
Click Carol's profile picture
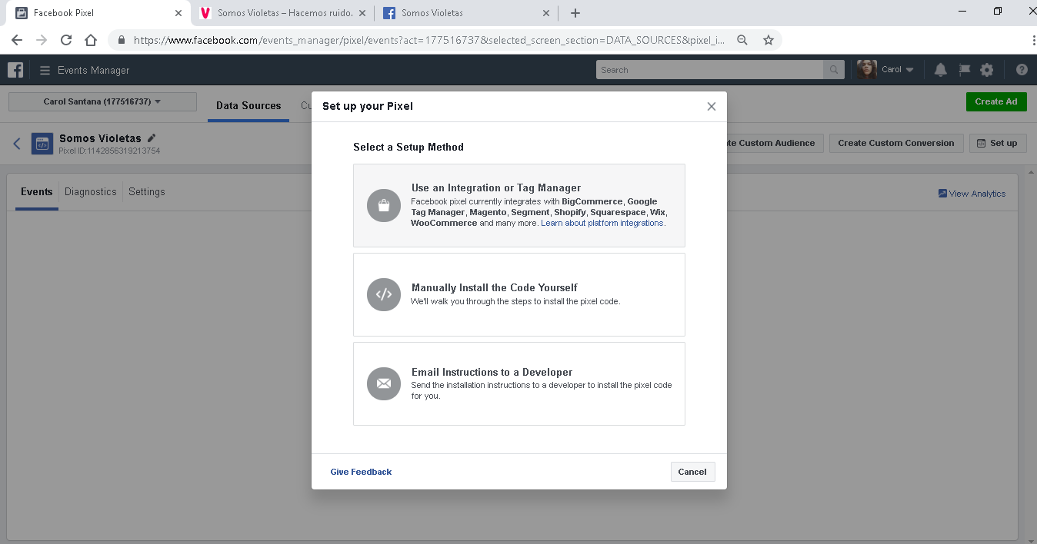point(867,69)
